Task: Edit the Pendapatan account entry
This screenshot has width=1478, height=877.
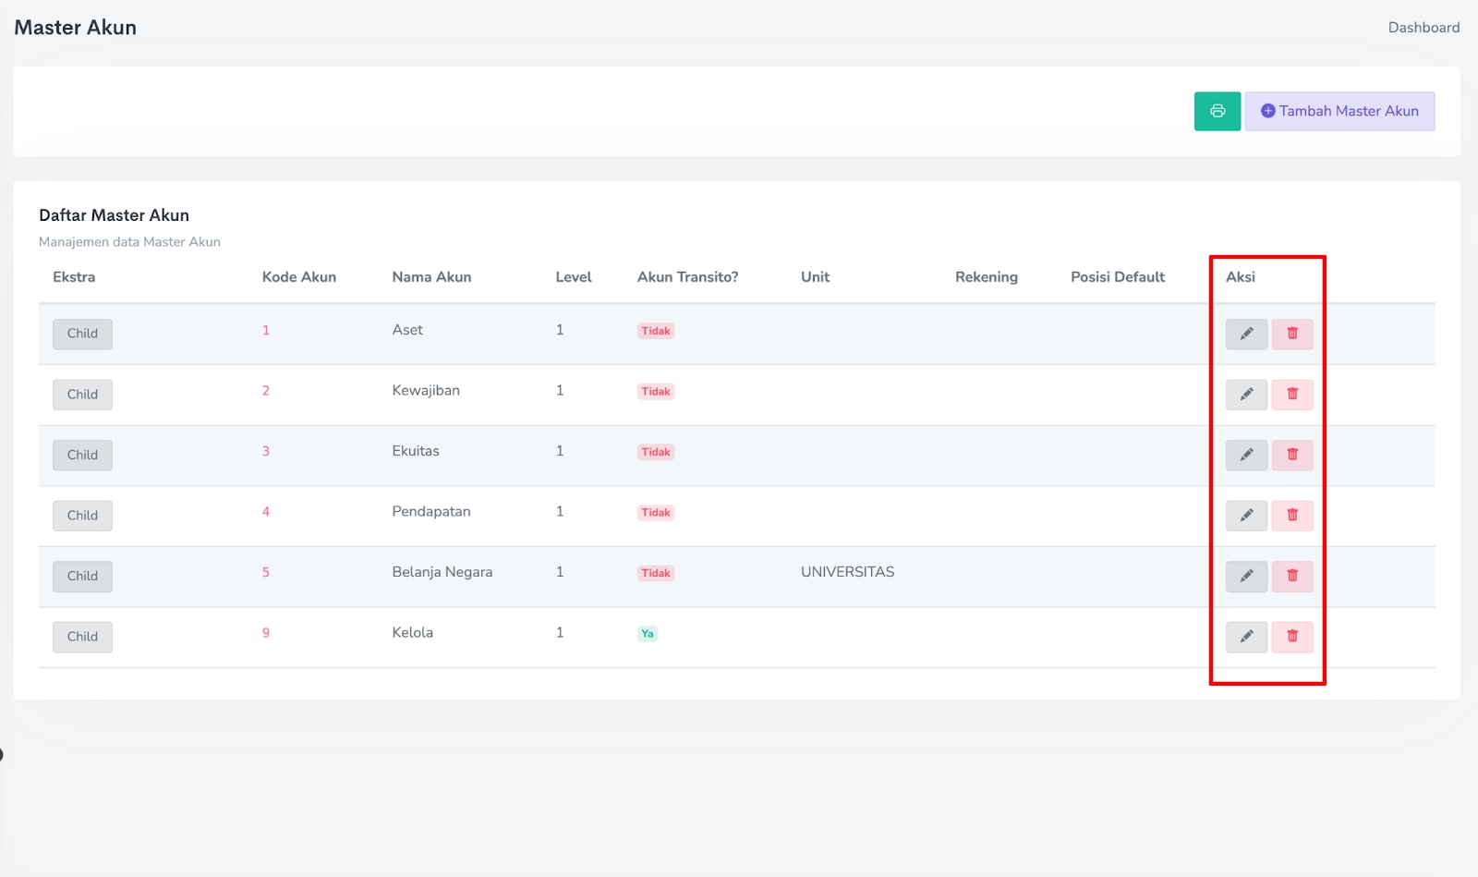Action: 1246,516
